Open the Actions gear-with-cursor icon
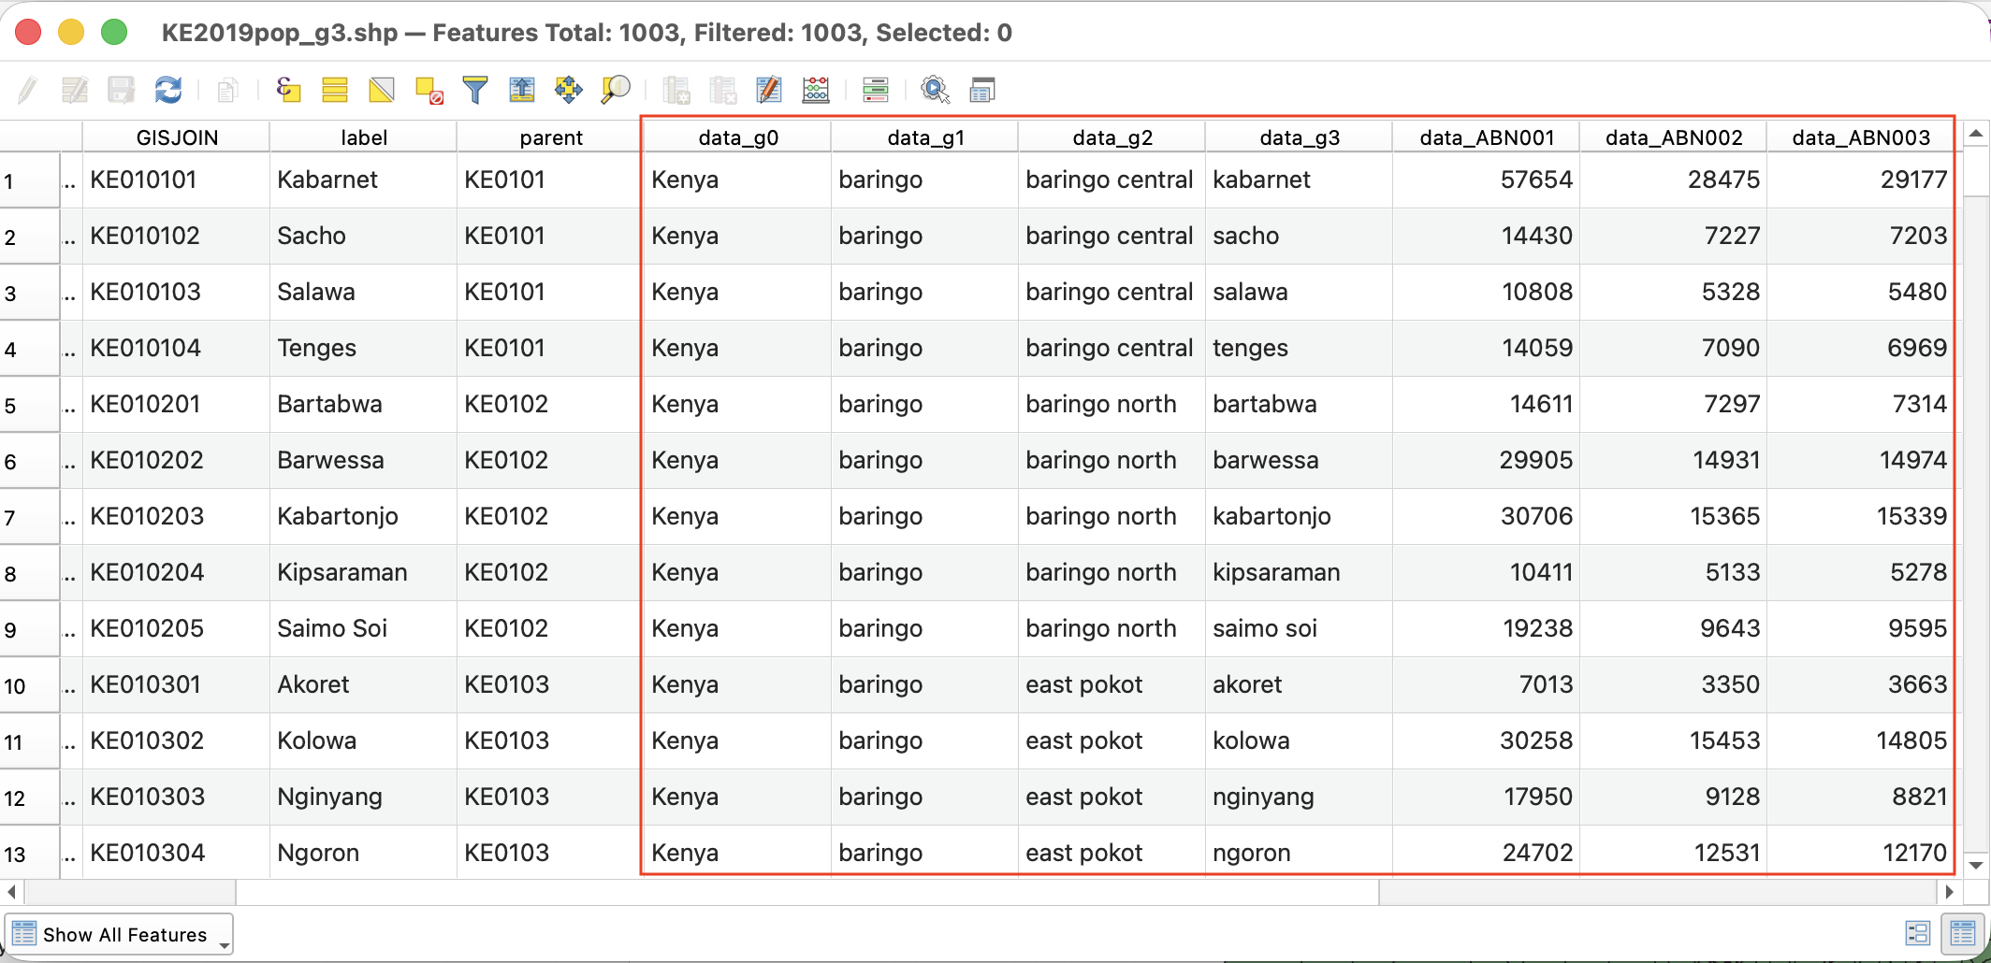Screen dimensions: 1991x963 936,90
